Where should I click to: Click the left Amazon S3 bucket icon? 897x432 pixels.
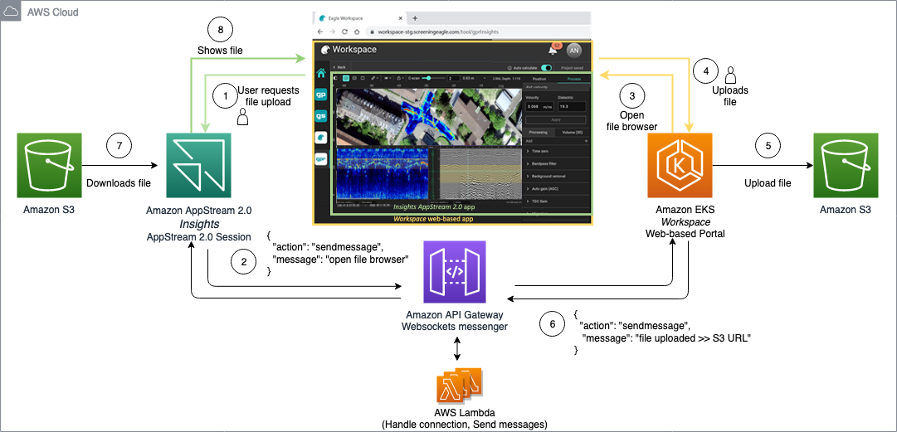tap(49, 166)
